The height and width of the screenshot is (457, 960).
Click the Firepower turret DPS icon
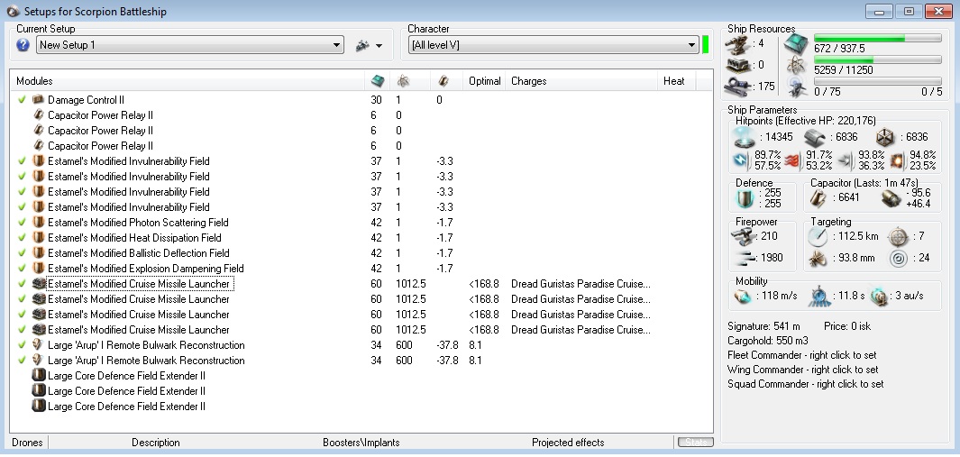click(744, 236)
